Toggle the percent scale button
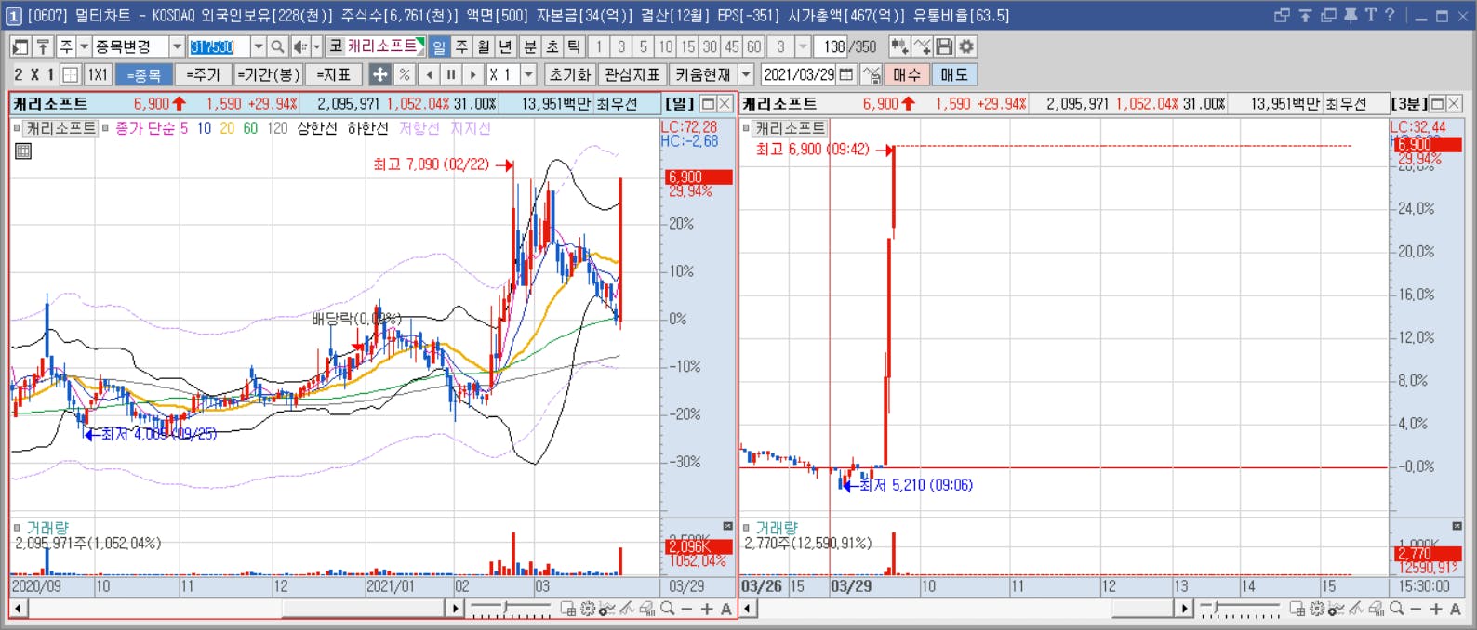 click(x=405, y=74)
